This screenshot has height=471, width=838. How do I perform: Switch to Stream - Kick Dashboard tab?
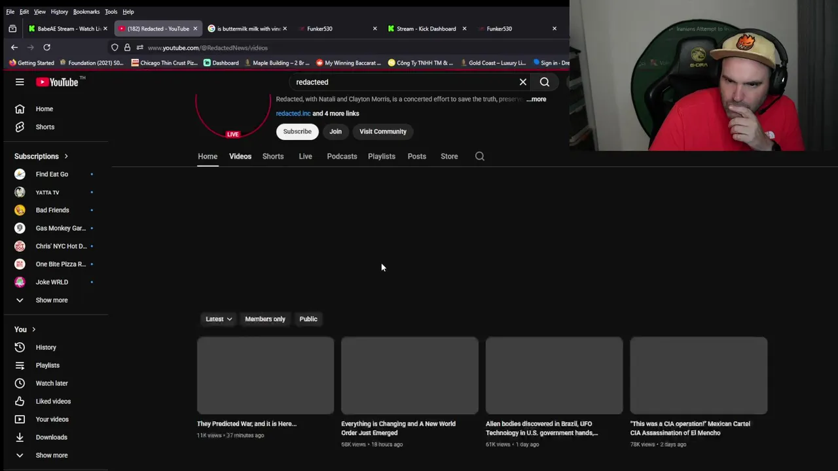(426, 29)
